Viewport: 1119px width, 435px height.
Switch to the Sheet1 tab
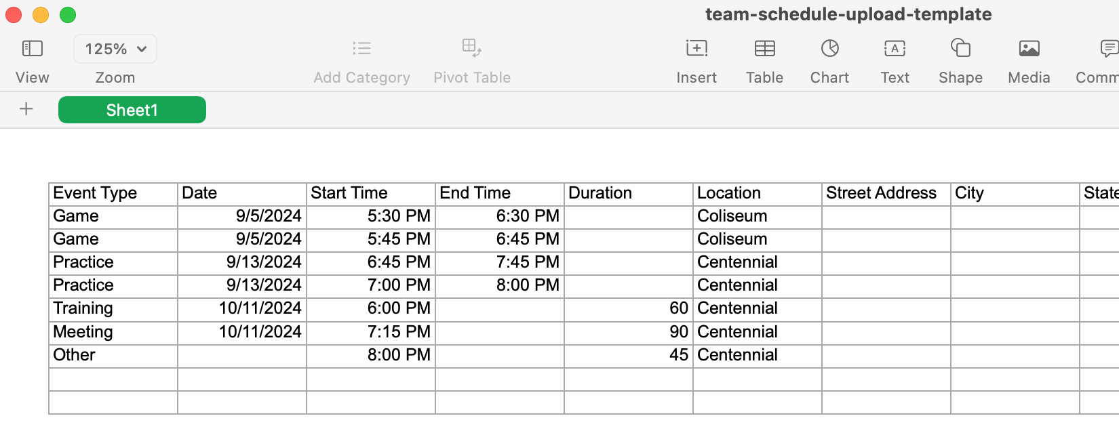click(132, 110)
